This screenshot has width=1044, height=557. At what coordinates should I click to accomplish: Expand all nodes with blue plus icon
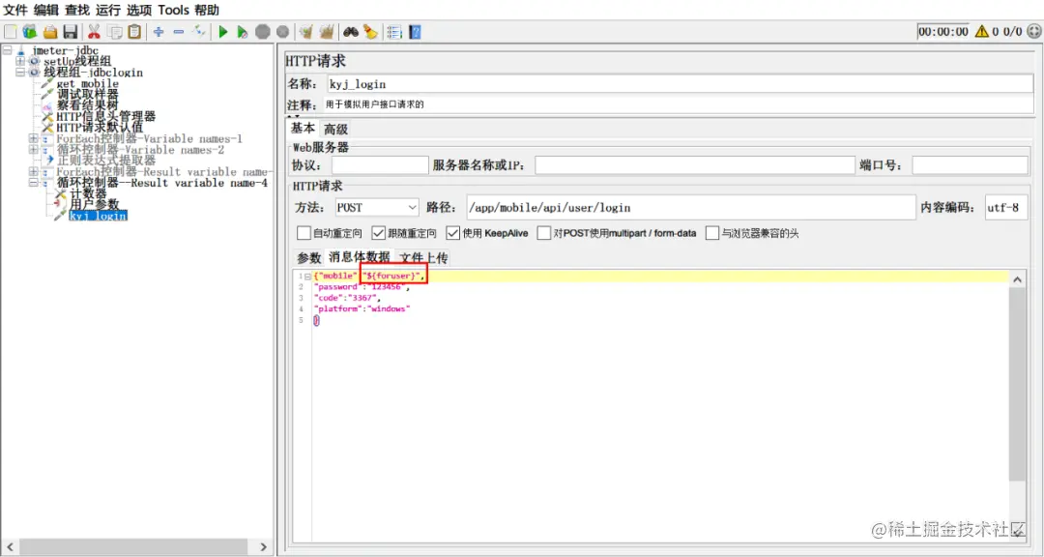pyautogui.click(x=159, y=31)
